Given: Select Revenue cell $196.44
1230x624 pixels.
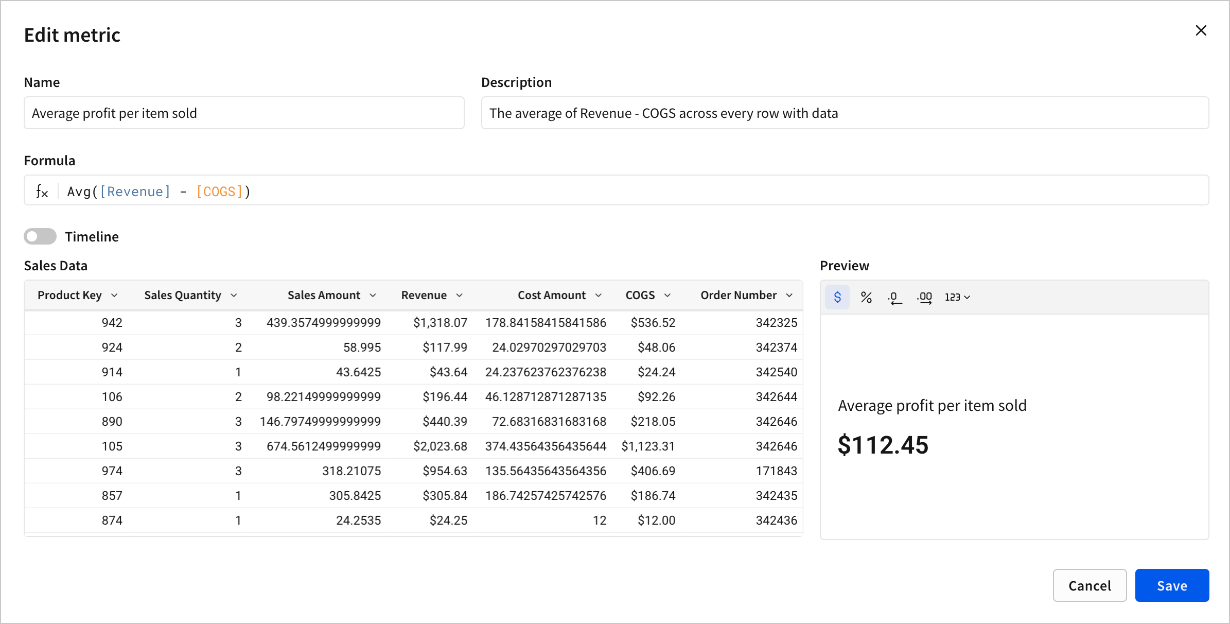Looking at the screenshot, I should (x=445, y=397).
